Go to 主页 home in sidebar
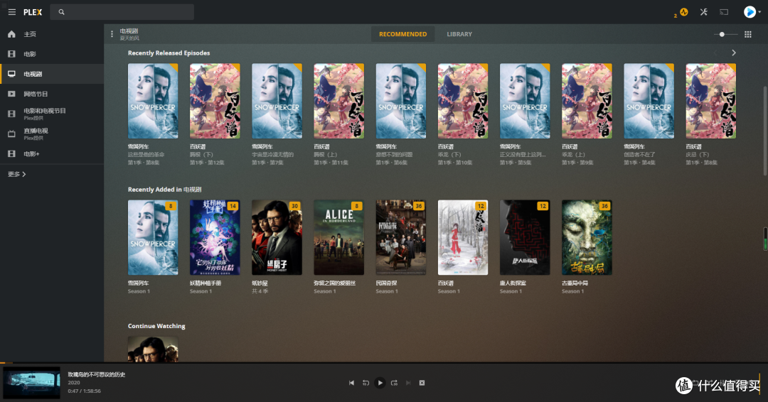The width and height of the screenshot is (768, 402). pyautogui.click(x=30, y=34)
